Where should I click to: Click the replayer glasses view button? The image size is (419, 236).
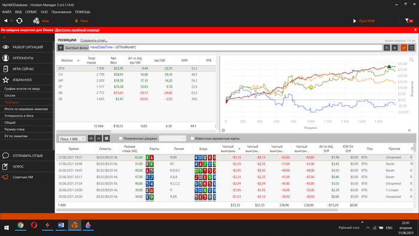pos(91,138)
